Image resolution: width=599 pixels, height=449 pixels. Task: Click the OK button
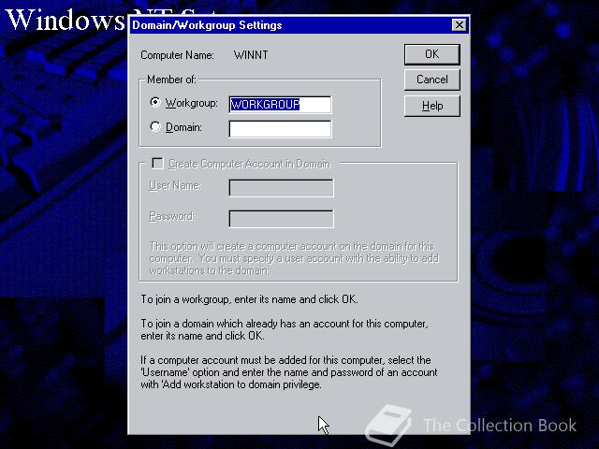click(432, 54)
